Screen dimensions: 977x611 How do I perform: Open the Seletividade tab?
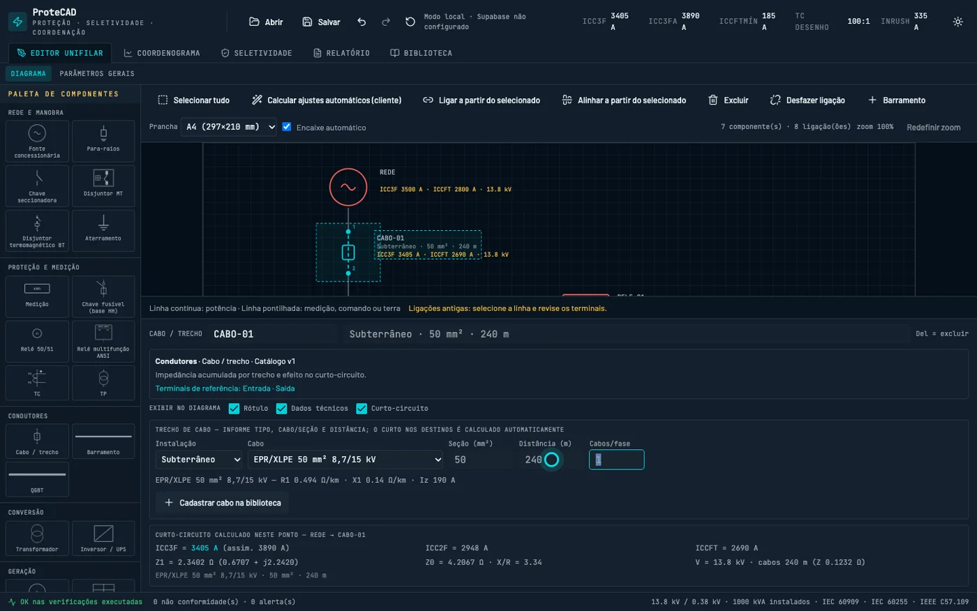(x=256, y=53)
